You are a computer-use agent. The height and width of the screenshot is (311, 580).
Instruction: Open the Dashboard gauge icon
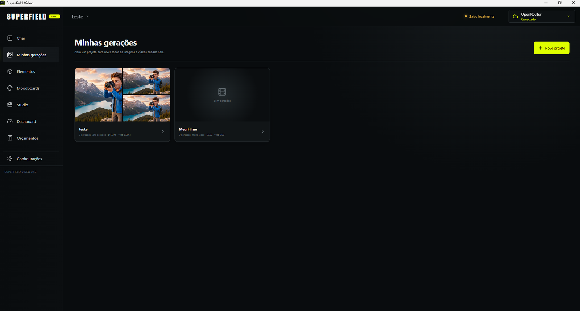pos(10,121)
